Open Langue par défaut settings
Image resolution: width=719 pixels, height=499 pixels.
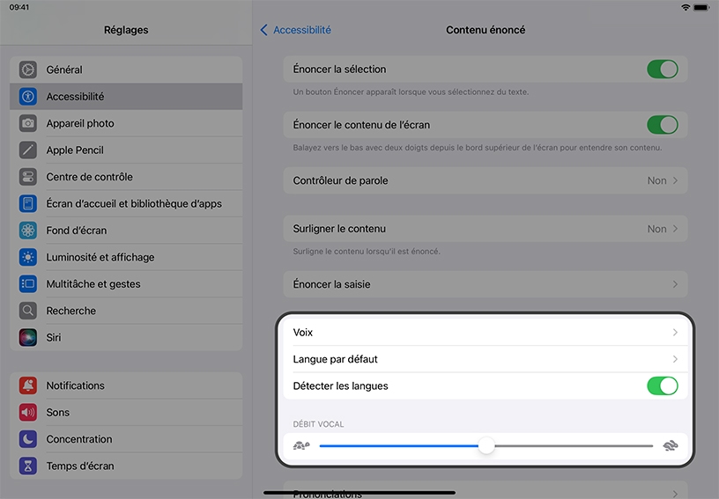point(486,359)
